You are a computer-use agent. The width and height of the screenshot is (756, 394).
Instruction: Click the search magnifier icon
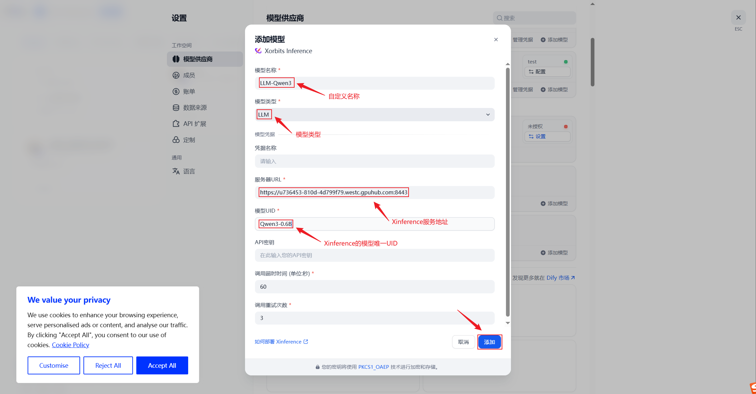499,18
